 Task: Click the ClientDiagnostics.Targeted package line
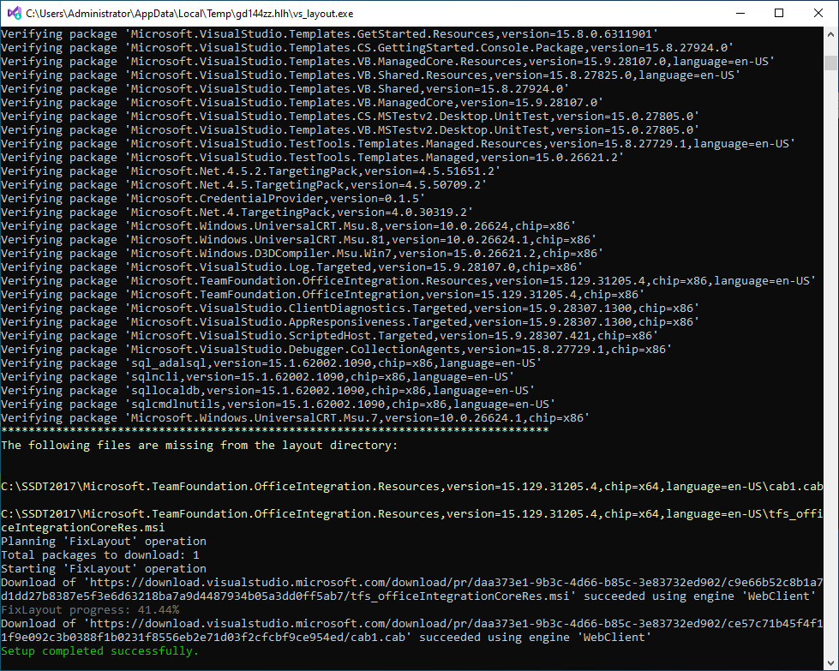click(350, 309)
